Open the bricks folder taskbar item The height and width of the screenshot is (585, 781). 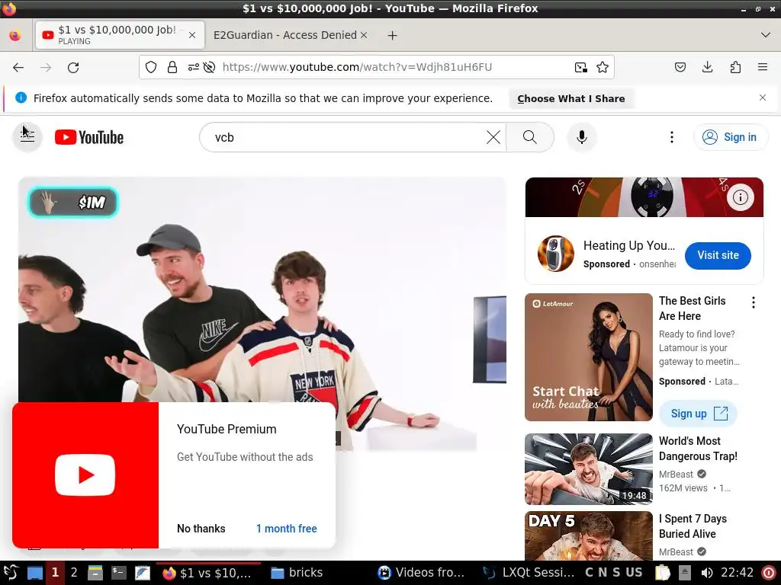(297, 573)
